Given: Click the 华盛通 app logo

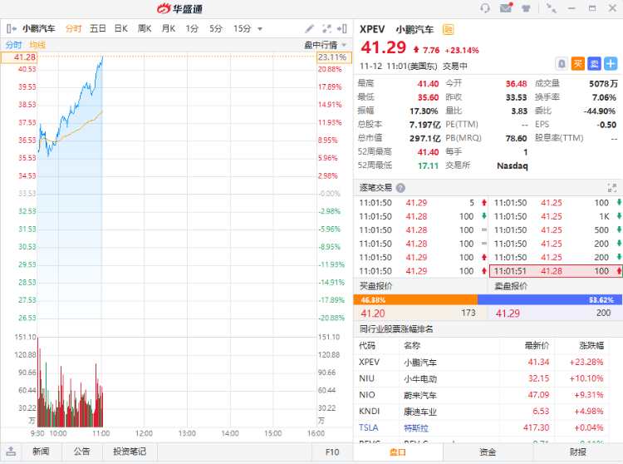Looking at the screenshot, I should pyautogui.click(x=180, y=8).
